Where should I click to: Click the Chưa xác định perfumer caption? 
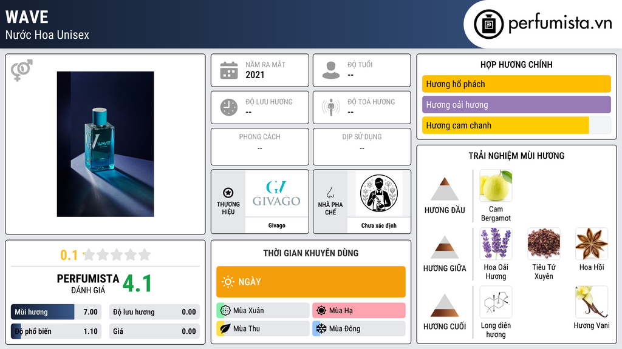point(379,225)
